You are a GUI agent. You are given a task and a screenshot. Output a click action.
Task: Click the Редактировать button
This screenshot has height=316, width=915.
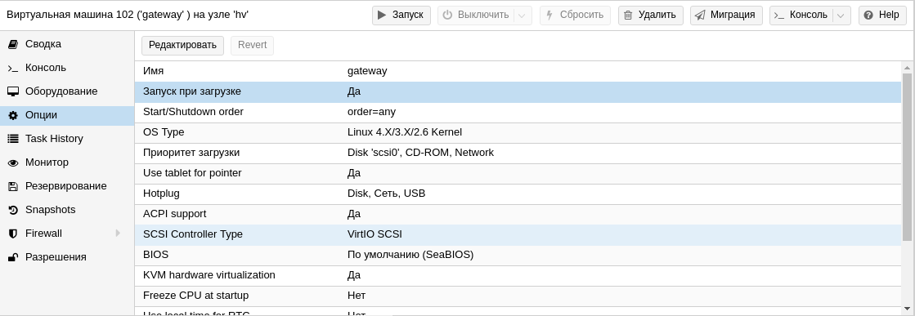click(x=182, y=46)
